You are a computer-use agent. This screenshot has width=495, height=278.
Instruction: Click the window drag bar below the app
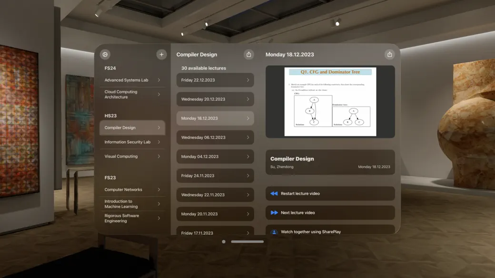tap(247, 241)
